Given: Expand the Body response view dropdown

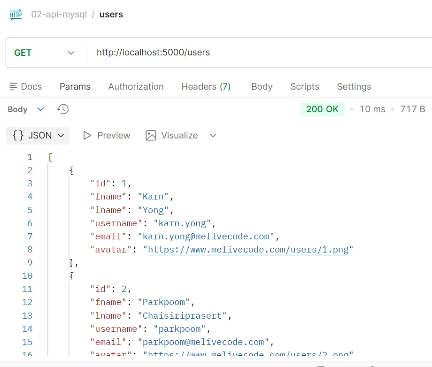Looking at the screenshot, I should [x=40, y=109].
